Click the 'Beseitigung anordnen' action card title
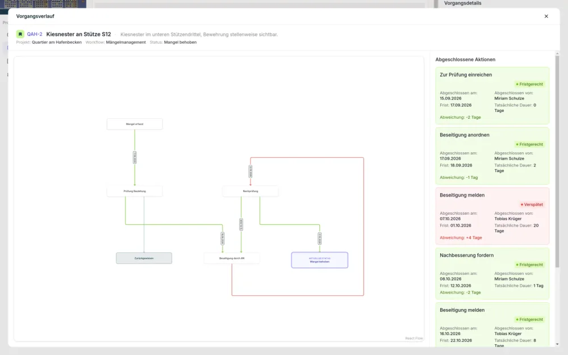 pyautogui.click(x=465, y=135)
